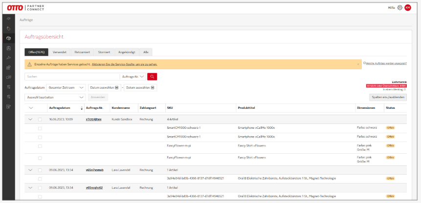421x203 pixels.
Task: Open order number v65n7xsmxb link
Action: [x=94, y=170]
